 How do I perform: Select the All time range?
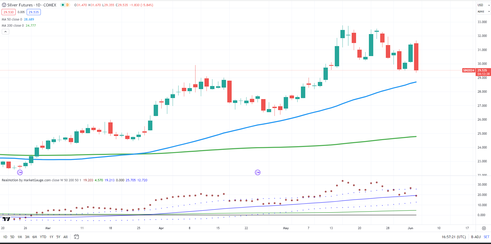tap(65, 237)
